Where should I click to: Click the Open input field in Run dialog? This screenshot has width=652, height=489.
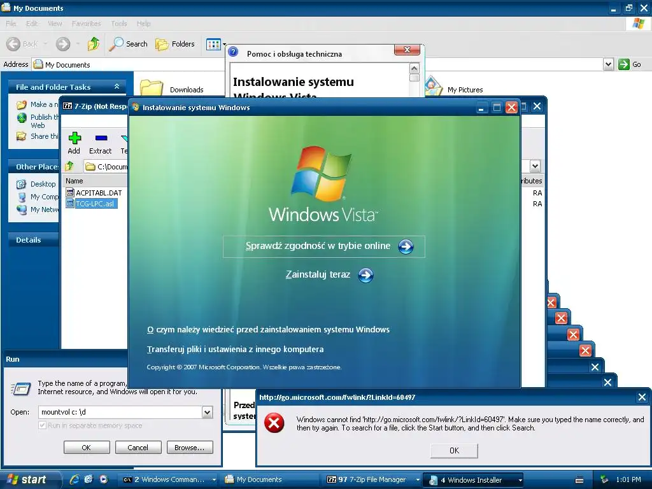click(120, 412)
